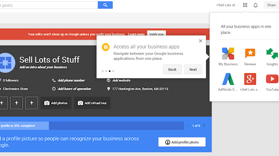Open the AdWords Express app icon
The height and width of the screenshot is (156, 279).
click(228, 79)
